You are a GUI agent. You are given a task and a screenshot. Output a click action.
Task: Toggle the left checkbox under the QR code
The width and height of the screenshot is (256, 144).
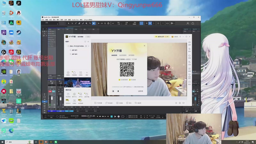[119, 80]
